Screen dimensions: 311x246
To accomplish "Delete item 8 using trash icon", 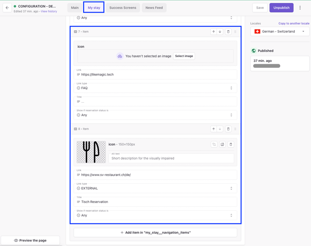I will pyautogui.click(x=228, y=129).
